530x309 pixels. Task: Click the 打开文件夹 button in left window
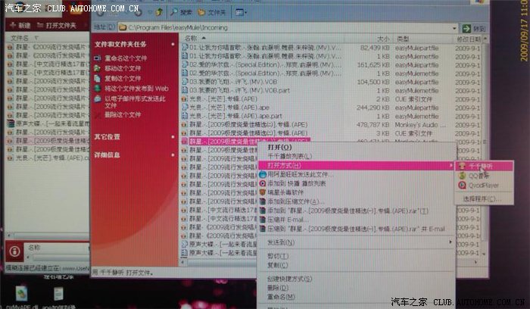58,26
